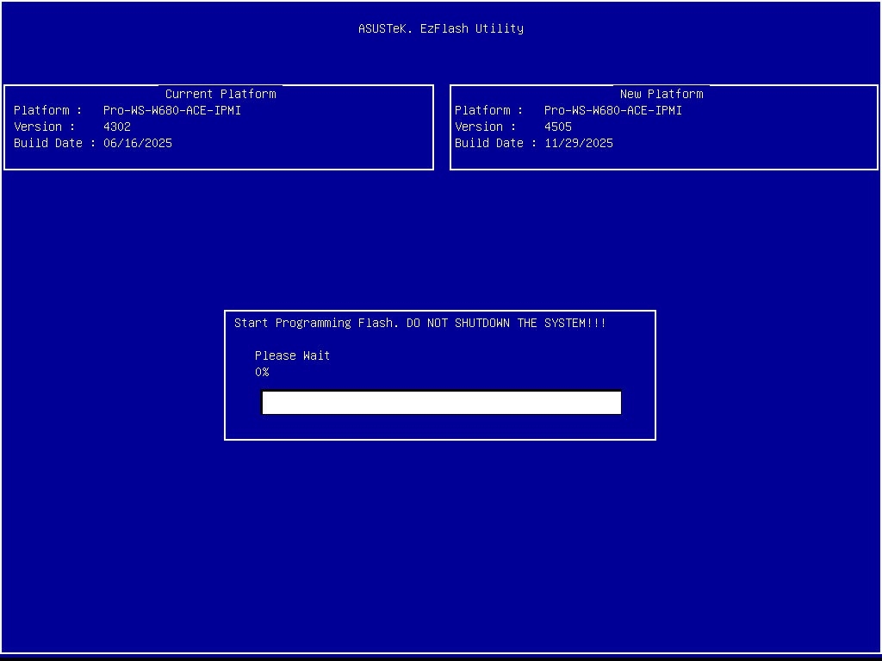882x661 pixels.
Task: Click the Platform label in New Platform
Action: (482, 110)
